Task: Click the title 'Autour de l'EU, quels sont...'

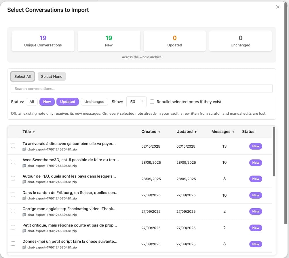Action: pos(69,176)
